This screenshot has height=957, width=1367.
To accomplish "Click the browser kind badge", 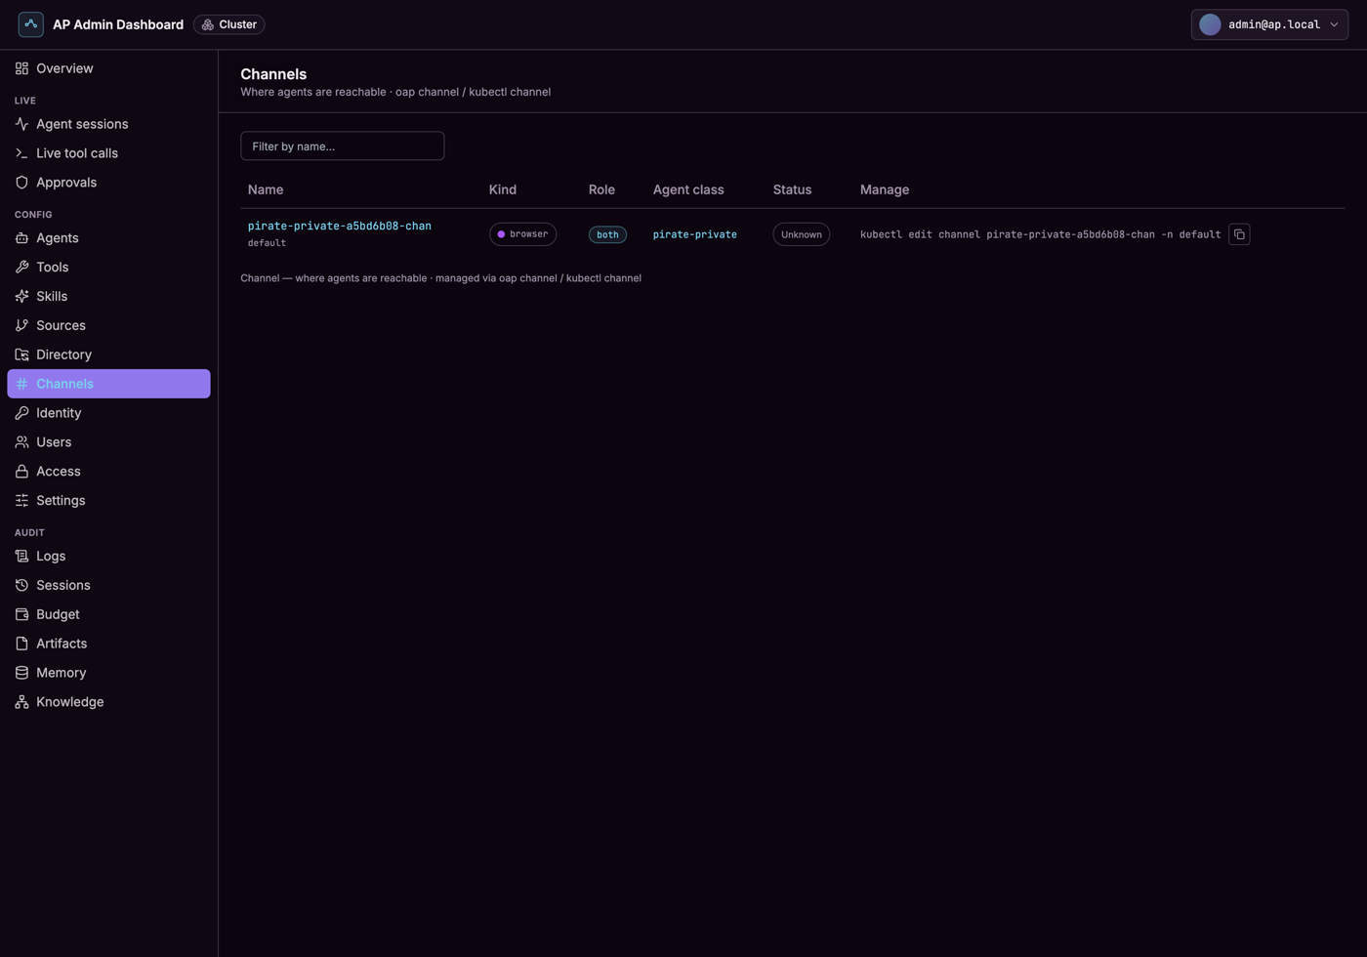I will point(522,234).
